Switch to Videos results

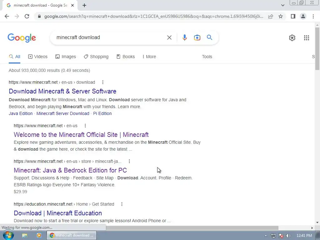coord(38,57)
